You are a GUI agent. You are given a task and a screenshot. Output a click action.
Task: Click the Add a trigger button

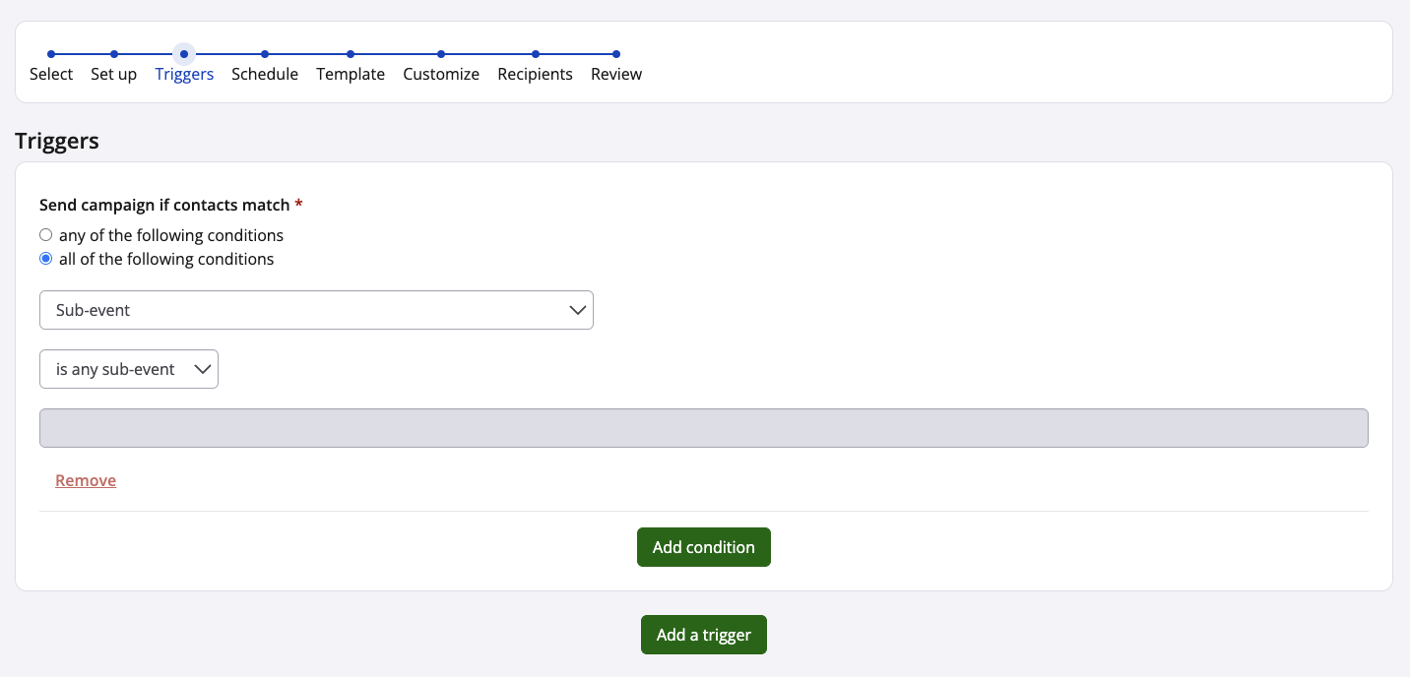pos(703,635)
